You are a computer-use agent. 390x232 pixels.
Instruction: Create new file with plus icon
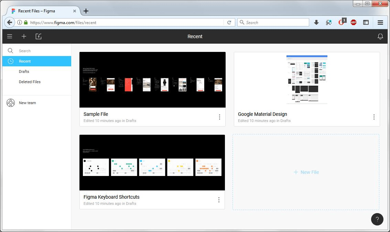(x=24, y=36)
